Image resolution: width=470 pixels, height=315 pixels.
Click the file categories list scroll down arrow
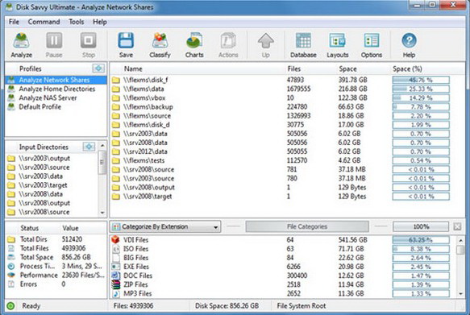460,294
